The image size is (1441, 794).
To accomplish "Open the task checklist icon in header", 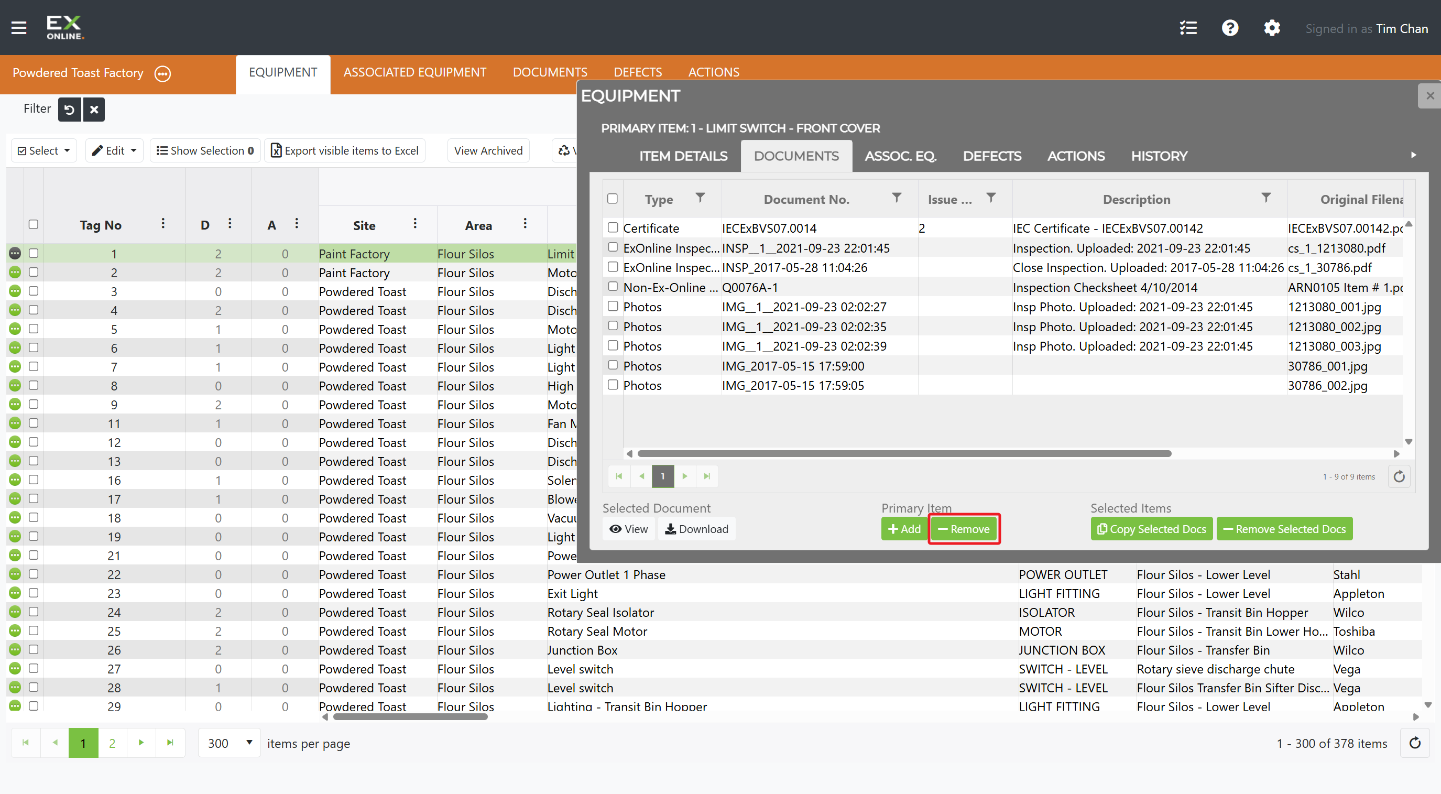I will tap(1188, 28).
